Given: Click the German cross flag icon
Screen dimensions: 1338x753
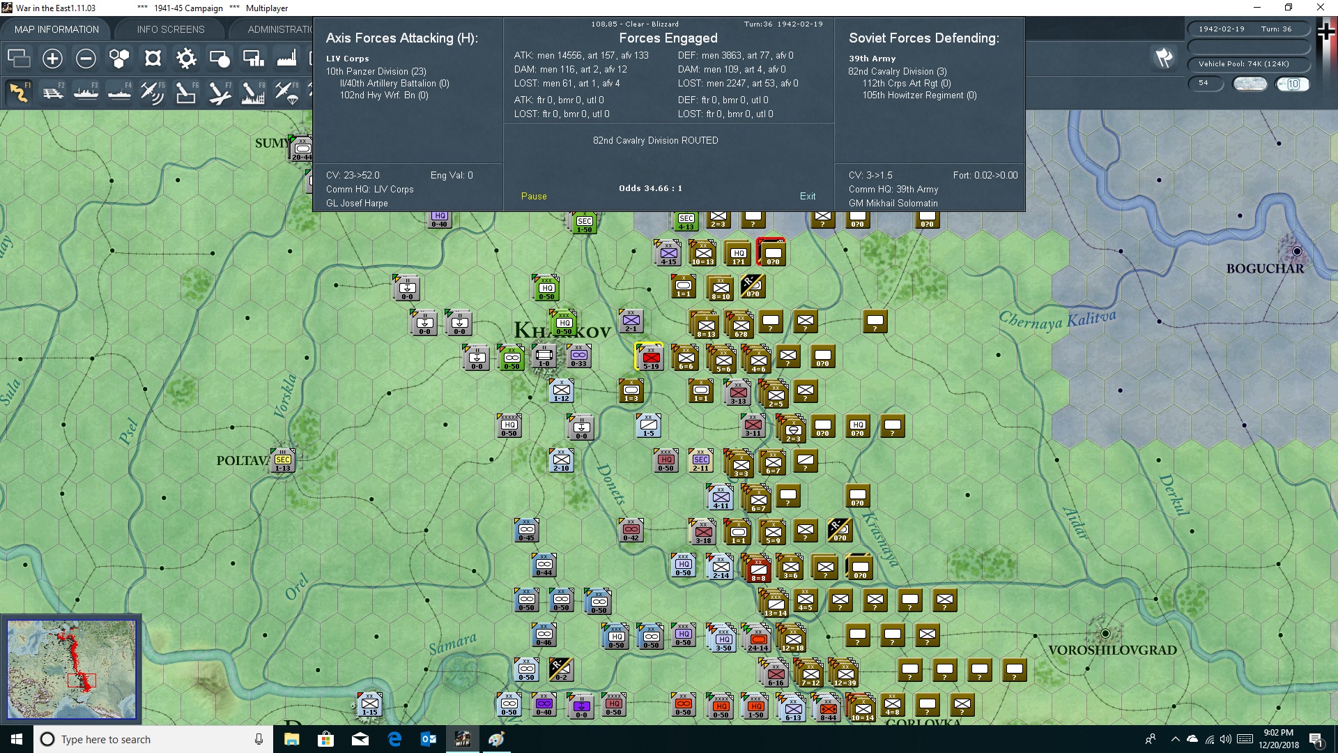Looking at the screenshot, I should [x=1326, y=33].
